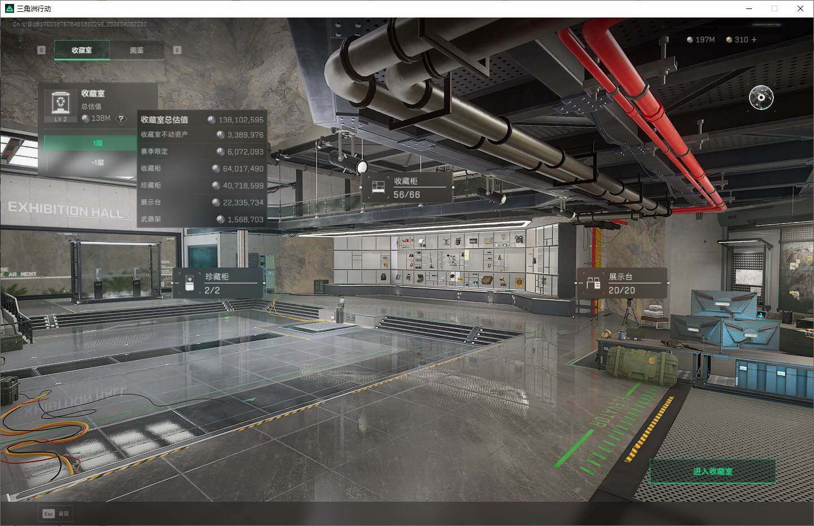Click the E key hint icon
Viewport: 814px width, 526px height.
[x=177, y=50]
